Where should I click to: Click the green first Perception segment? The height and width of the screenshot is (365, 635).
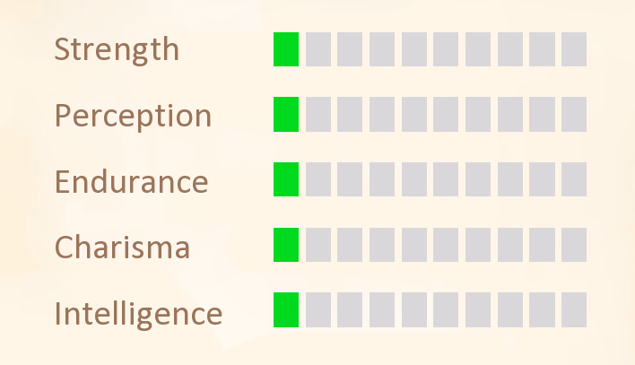pos(286,114)
